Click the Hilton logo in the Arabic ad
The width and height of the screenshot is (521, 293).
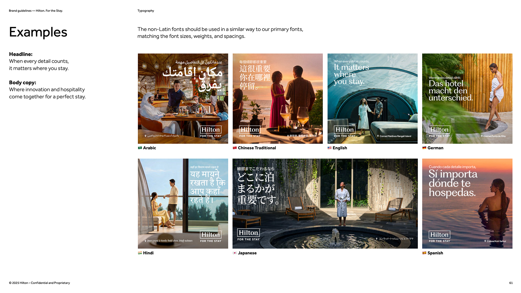(211, 130)
